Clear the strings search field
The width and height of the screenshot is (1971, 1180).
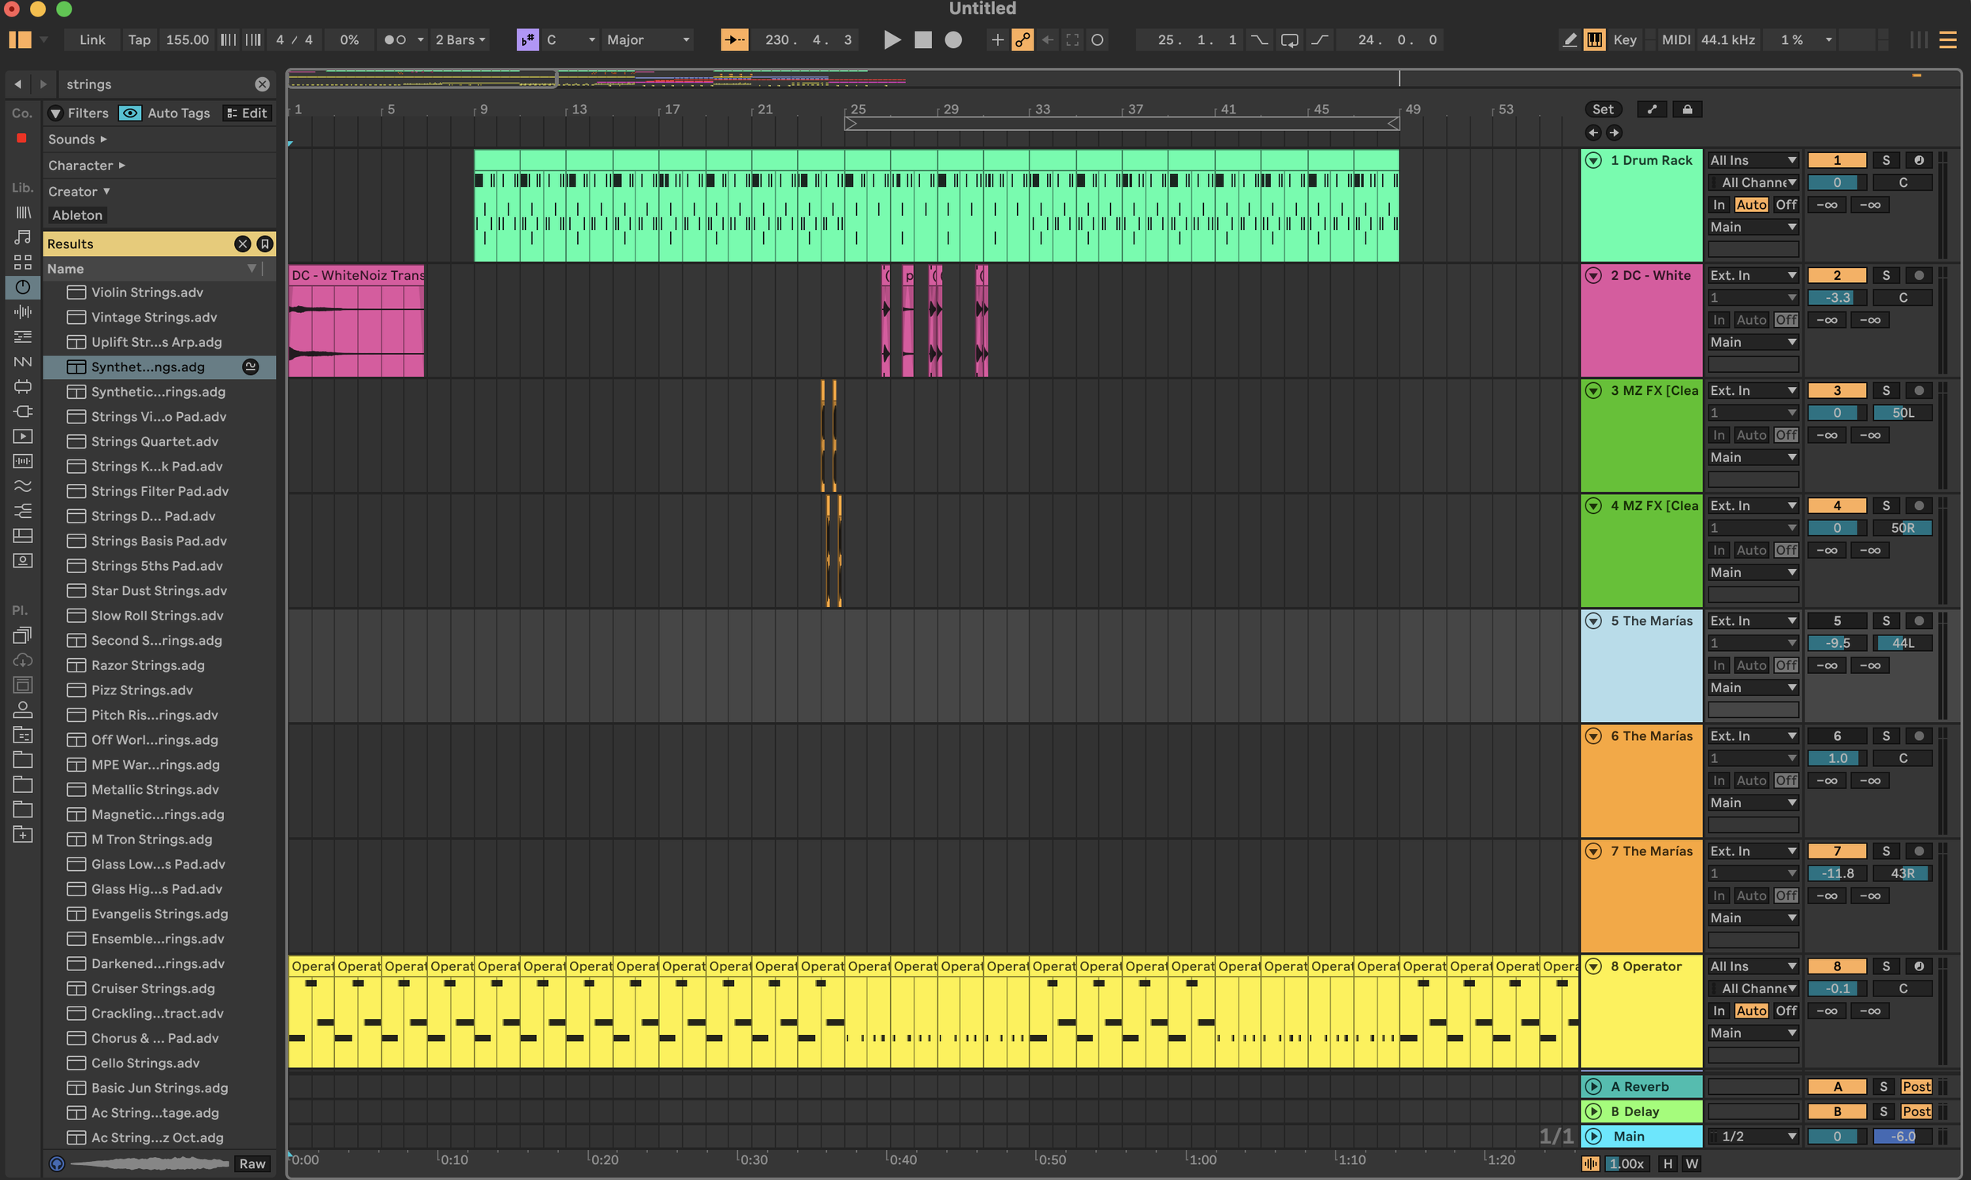(x=262, y=84)
